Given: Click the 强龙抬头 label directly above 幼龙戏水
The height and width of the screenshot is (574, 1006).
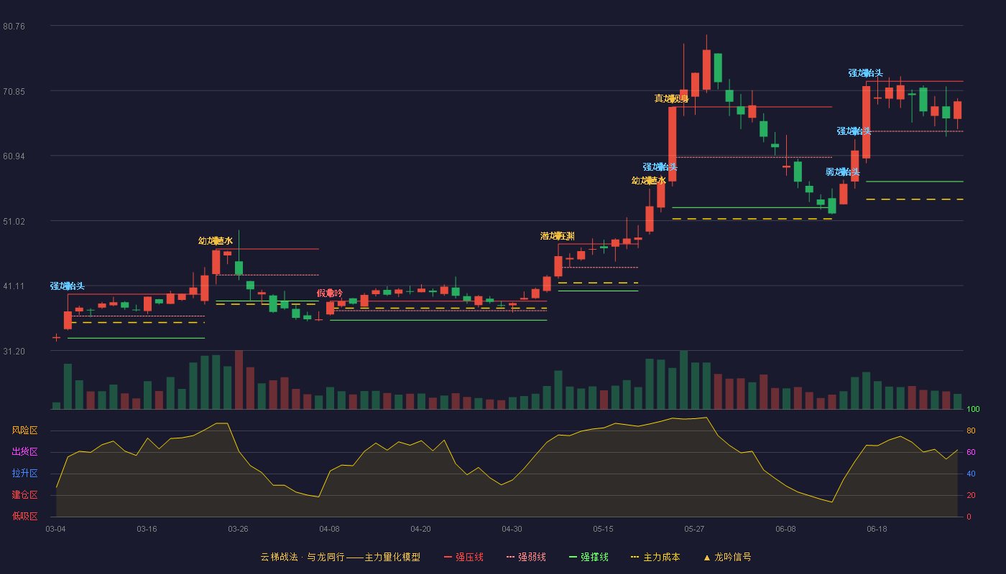Looking at the screenshot, I should (660, 166).
